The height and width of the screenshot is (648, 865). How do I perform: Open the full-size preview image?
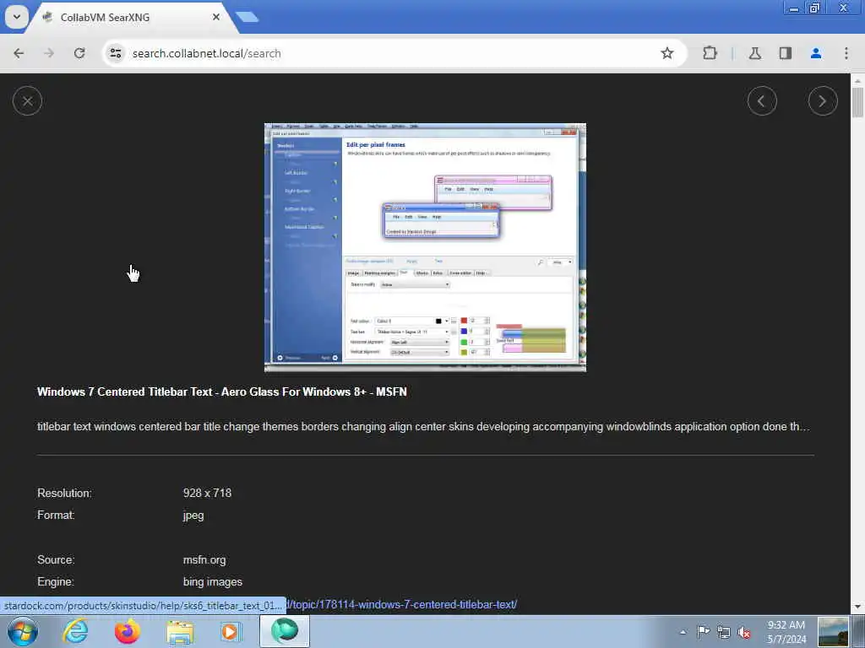click(x=425, y=247)
